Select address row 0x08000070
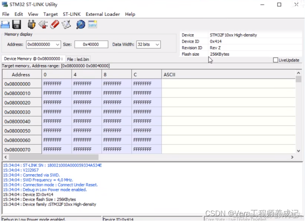The height and width of the screenshot is (221, 305). [22, 149]
